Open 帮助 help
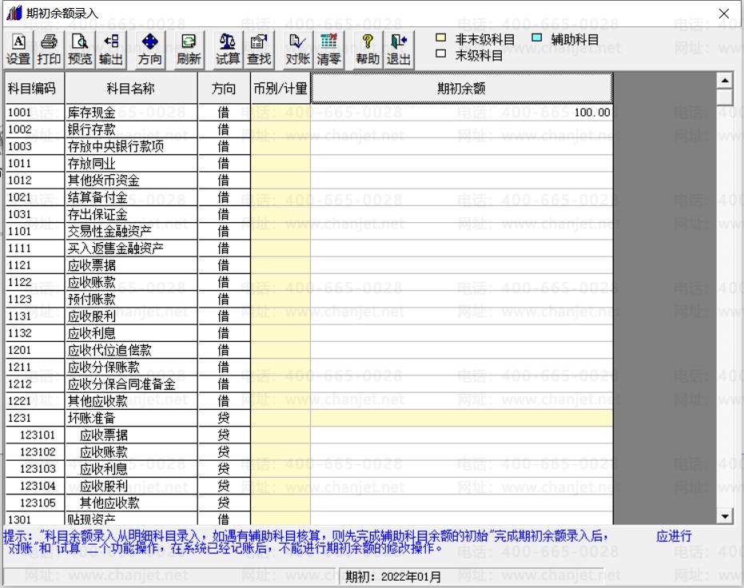The height and width of the screenshot is (588, 744). pos(368,50)
